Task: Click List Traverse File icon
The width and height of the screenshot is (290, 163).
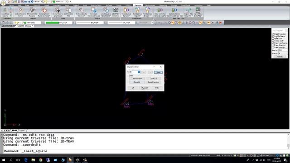Action: point(69,12)
